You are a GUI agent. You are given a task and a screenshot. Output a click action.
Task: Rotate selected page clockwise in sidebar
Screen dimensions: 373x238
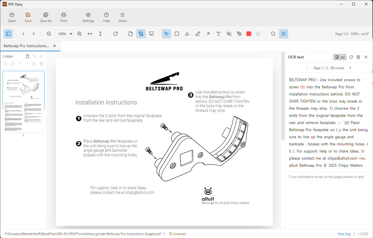[13, 64]
